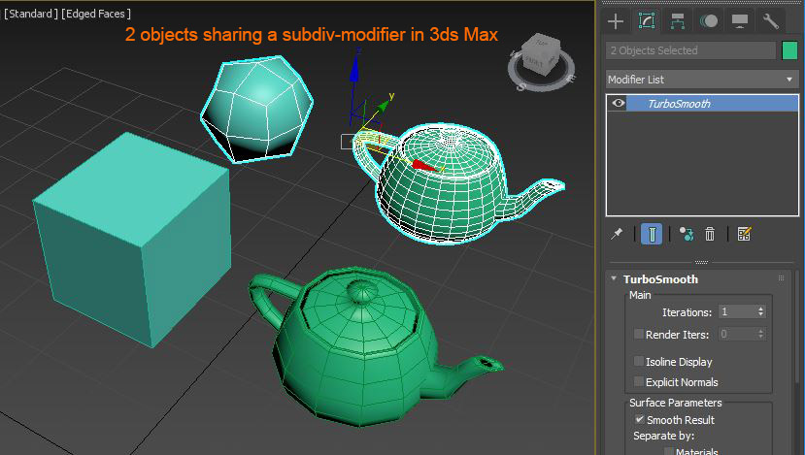Open the Create command panel tab
The height and width of the screenshot is (455, 805).
(616, 21)
